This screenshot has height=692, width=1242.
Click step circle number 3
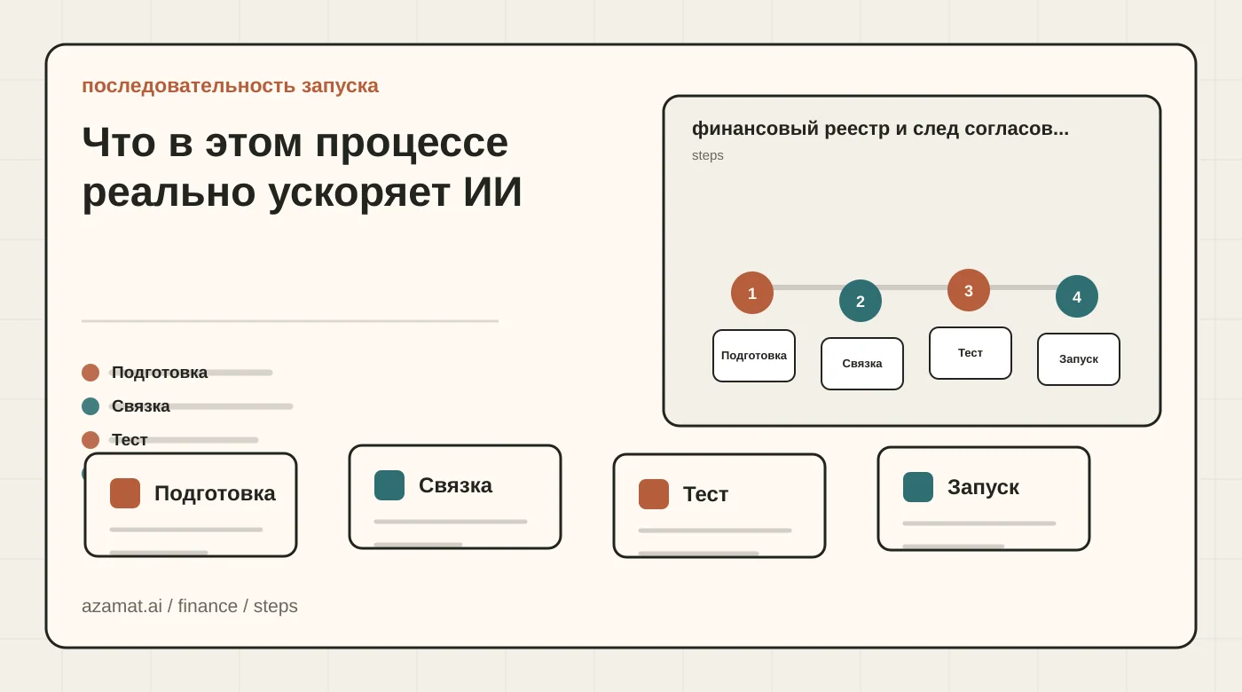coord(969,290)
